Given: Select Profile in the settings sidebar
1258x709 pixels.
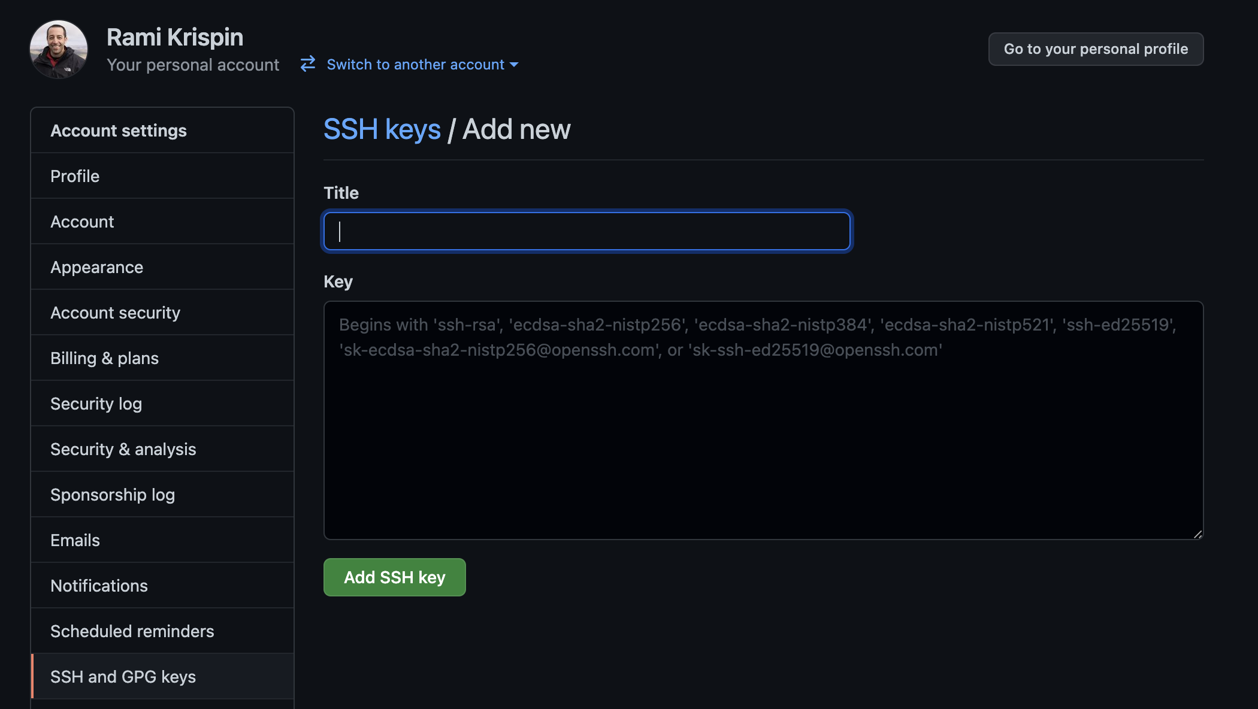Looking at the screenshot, I should click(x=74, y=176).
